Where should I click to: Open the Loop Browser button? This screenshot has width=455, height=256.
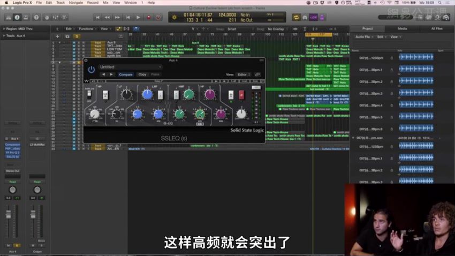point(437,18)
